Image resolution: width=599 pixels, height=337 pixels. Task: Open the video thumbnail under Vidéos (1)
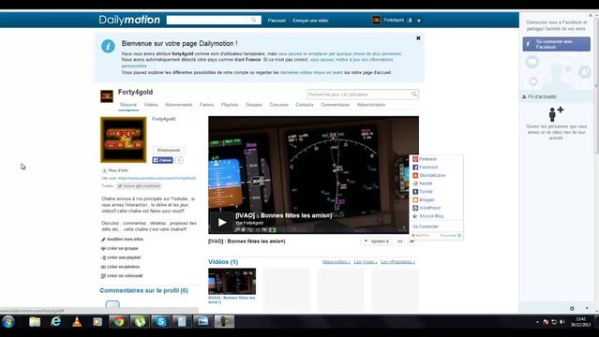232,281
